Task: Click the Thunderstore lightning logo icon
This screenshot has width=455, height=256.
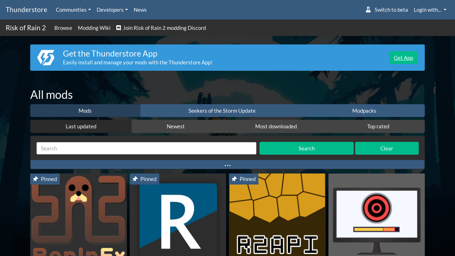Action: pos(46,58)
